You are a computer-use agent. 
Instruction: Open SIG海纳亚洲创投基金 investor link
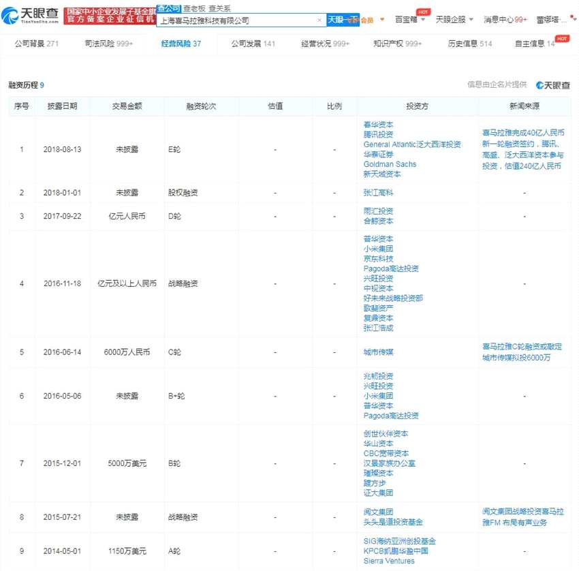point(400,541)
